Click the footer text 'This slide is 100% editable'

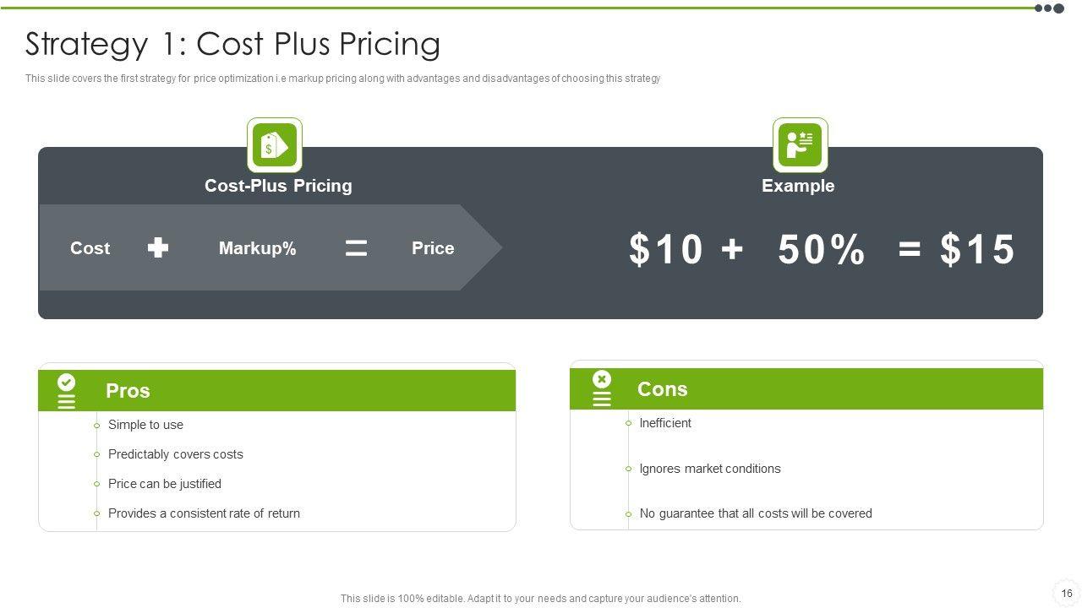pos(541,599)
